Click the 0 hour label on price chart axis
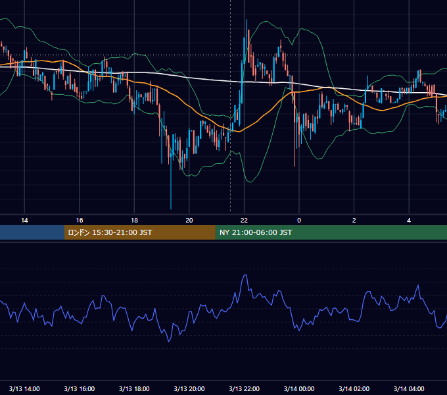This screenshot has height=395, width=447. [299, 221]
